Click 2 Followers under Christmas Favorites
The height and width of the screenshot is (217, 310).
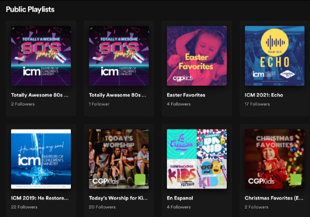[x=256, y=207]
